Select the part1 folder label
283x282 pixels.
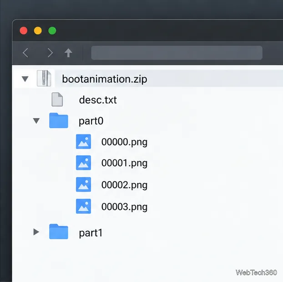coord(91,233)
